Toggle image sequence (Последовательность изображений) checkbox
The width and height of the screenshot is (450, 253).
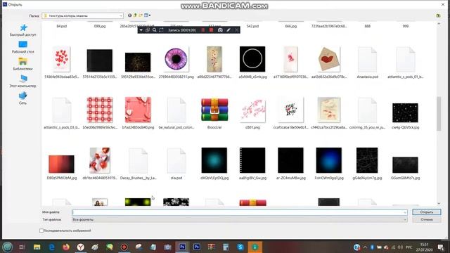pos(41,231)
